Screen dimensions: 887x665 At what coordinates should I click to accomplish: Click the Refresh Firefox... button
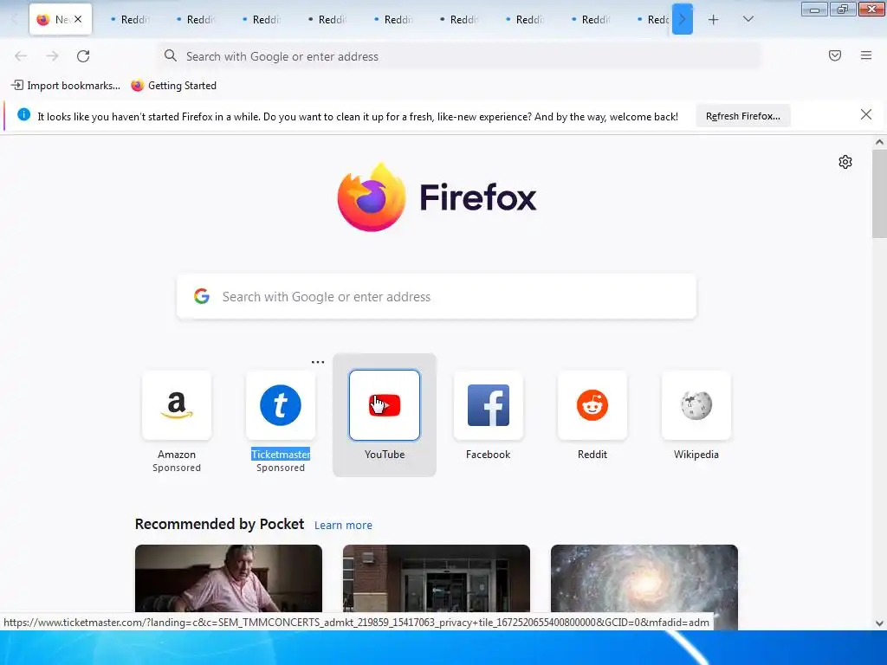pos(742,116)
